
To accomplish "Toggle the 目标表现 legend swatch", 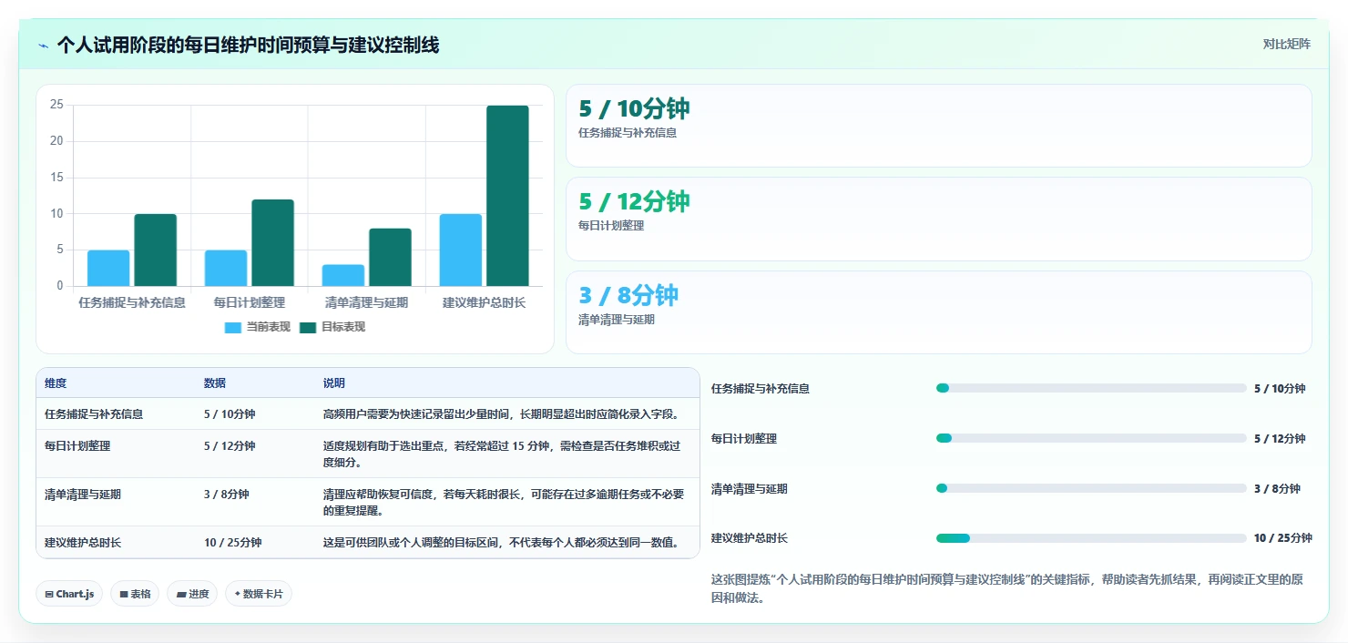I will [308, 327].
